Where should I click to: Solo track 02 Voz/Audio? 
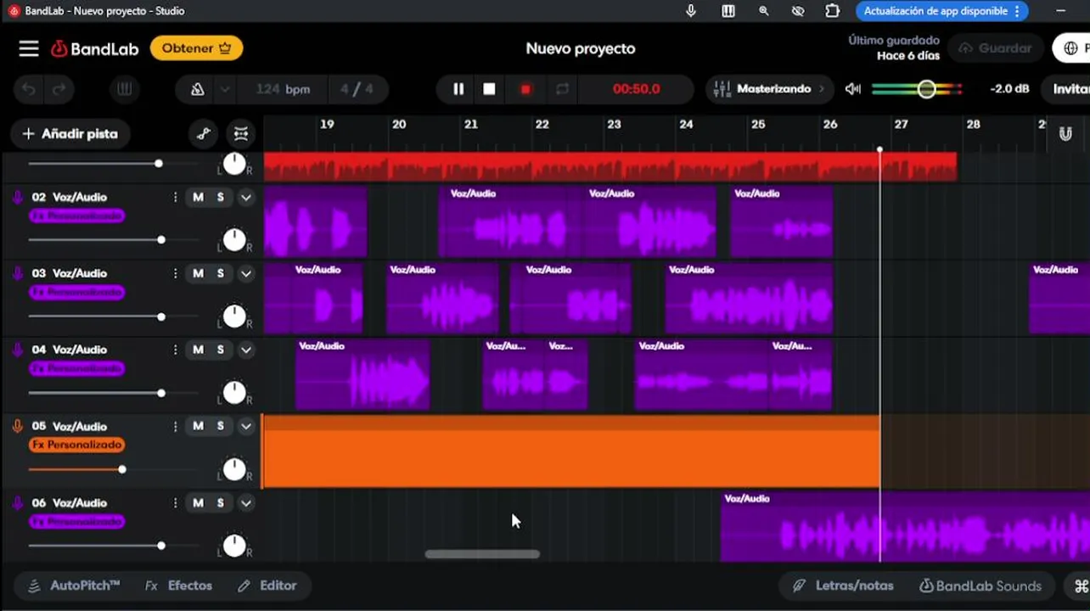click(220, 197)
